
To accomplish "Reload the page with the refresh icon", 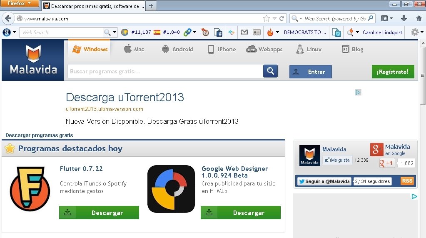I will click(282, 18).
